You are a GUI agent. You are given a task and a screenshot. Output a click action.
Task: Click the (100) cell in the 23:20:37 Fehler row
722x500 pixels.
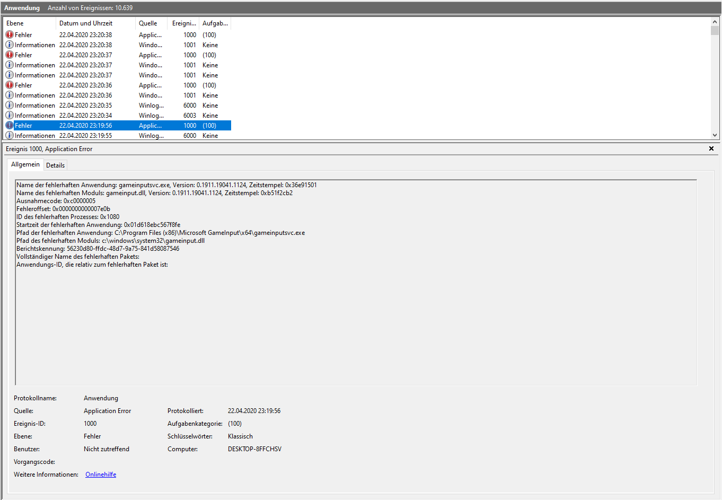pyautogui.click(x=209, y=55)
